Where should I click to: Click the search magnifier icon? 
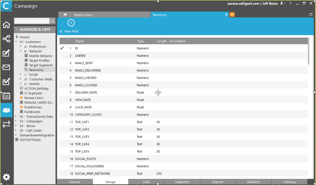53,21
